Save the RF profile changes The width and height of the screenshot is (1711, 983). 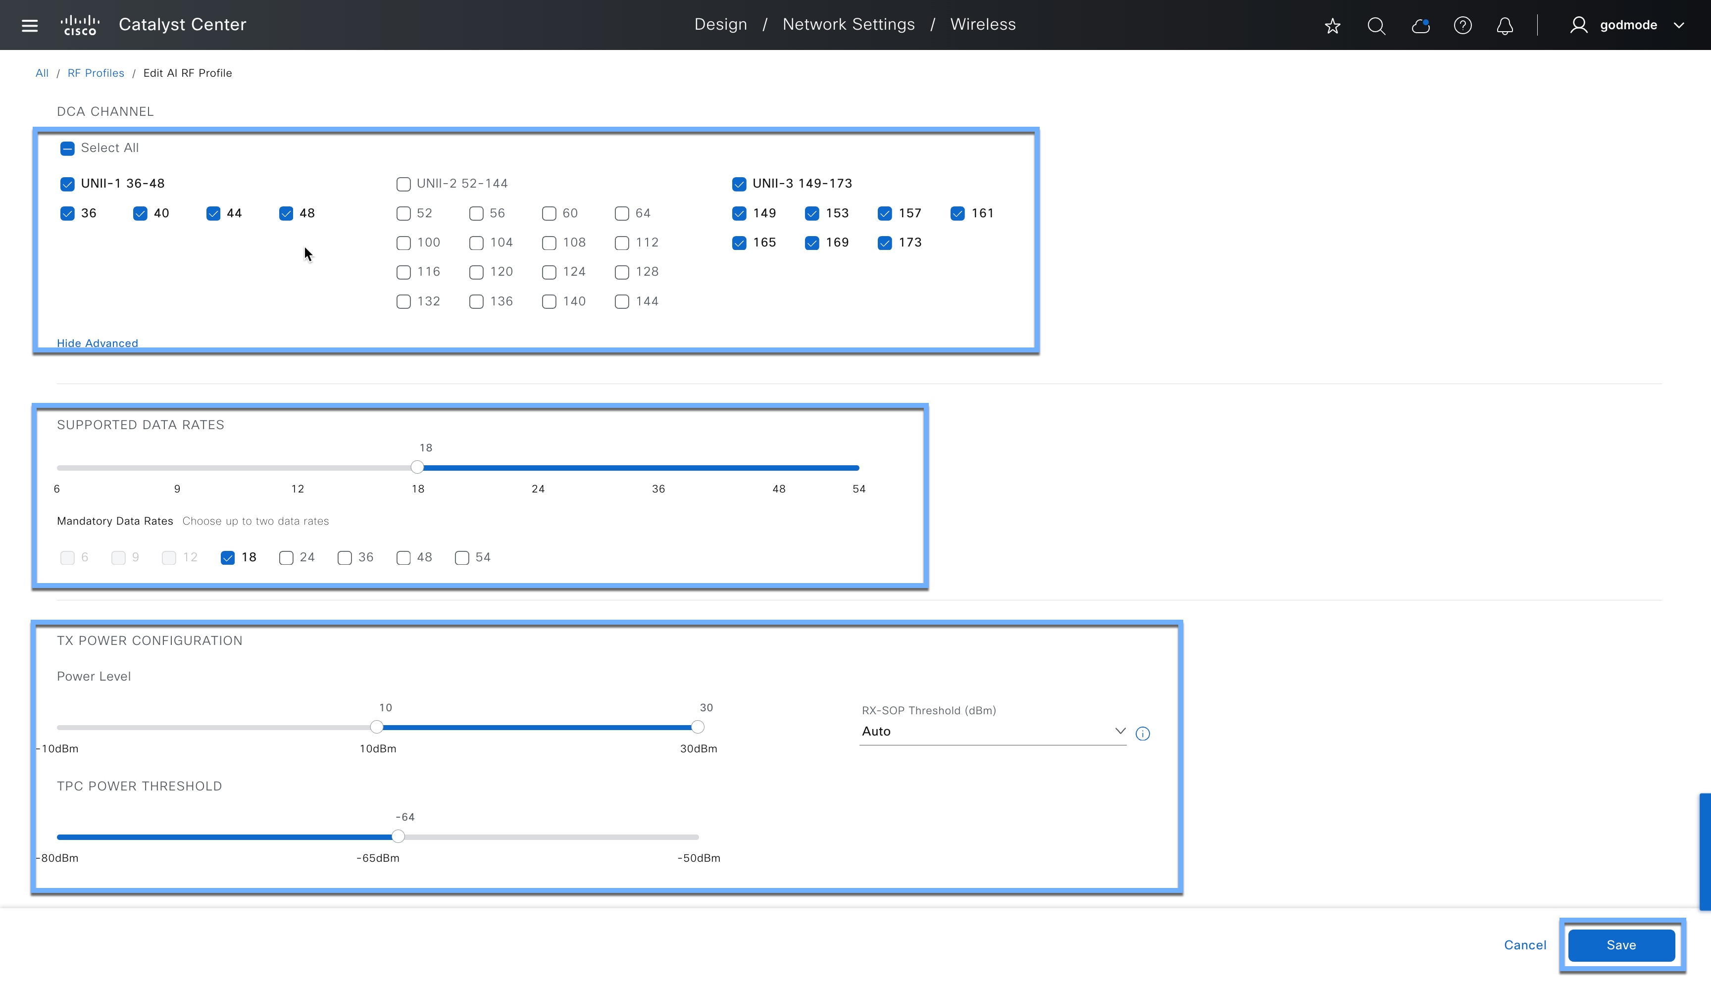1622,945
